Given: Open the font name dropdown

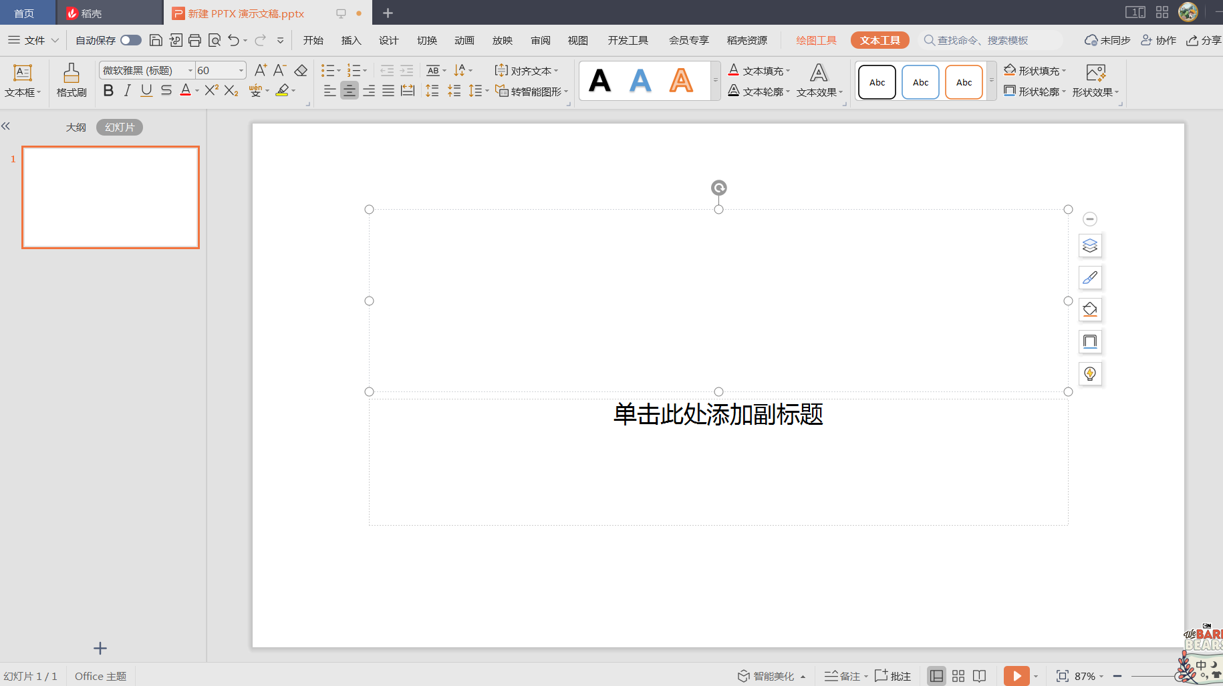Looking at the screenshot, I should 190,70.
